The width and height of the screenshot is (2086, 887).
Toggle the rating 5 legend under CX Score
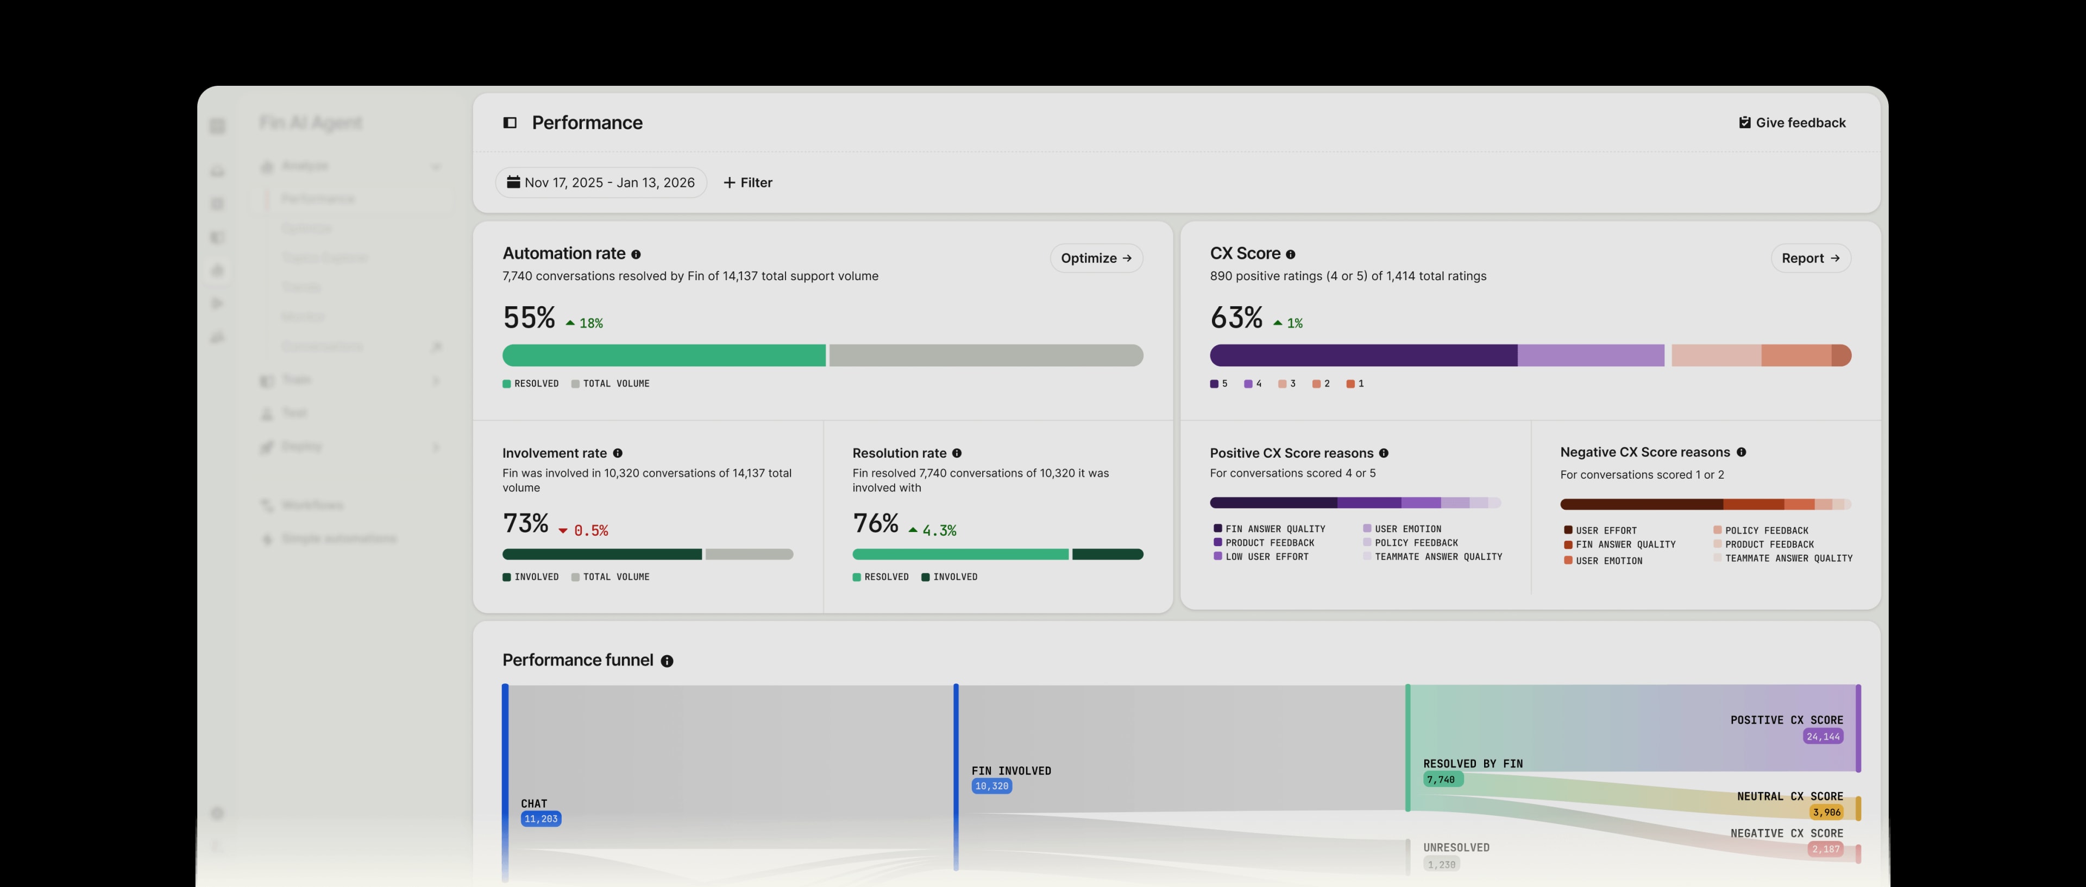click(x=1215, y=384)
